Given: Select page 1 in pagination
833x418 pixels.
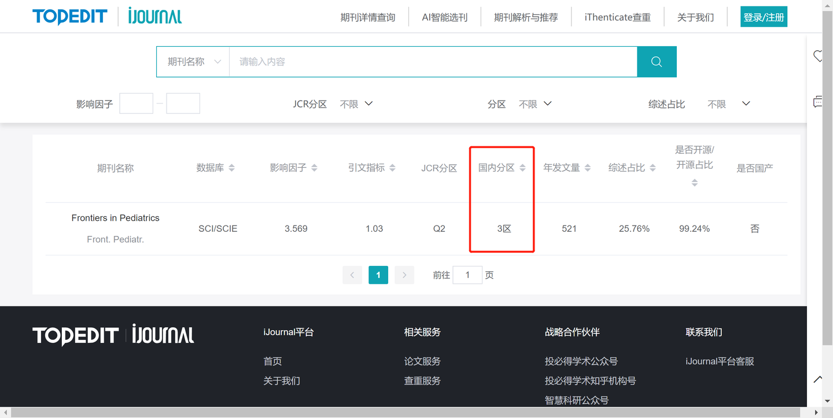Looking at the screenshot, I should pos(378,275).
